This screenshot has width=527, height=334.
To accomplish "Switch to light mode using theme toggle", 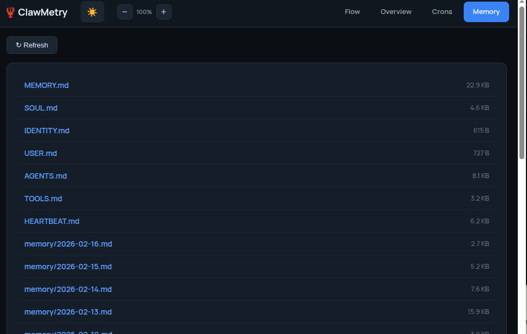I will (92, 11).
